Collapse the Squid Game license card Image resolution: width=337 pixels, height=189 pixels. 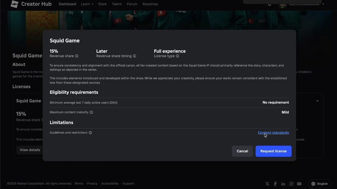(x=317, y=101)
